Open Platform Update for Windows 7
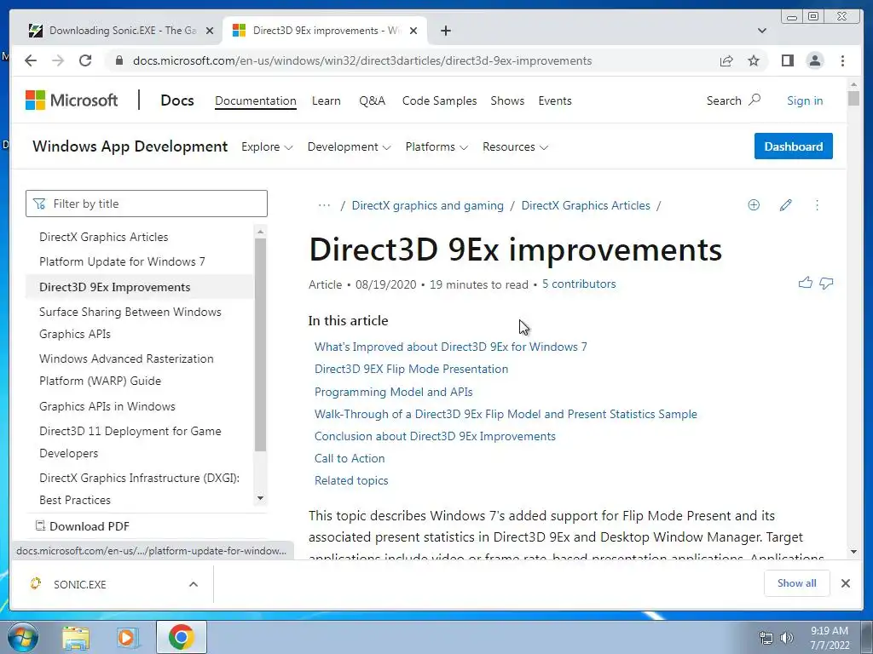 click(x=122, y=261)
